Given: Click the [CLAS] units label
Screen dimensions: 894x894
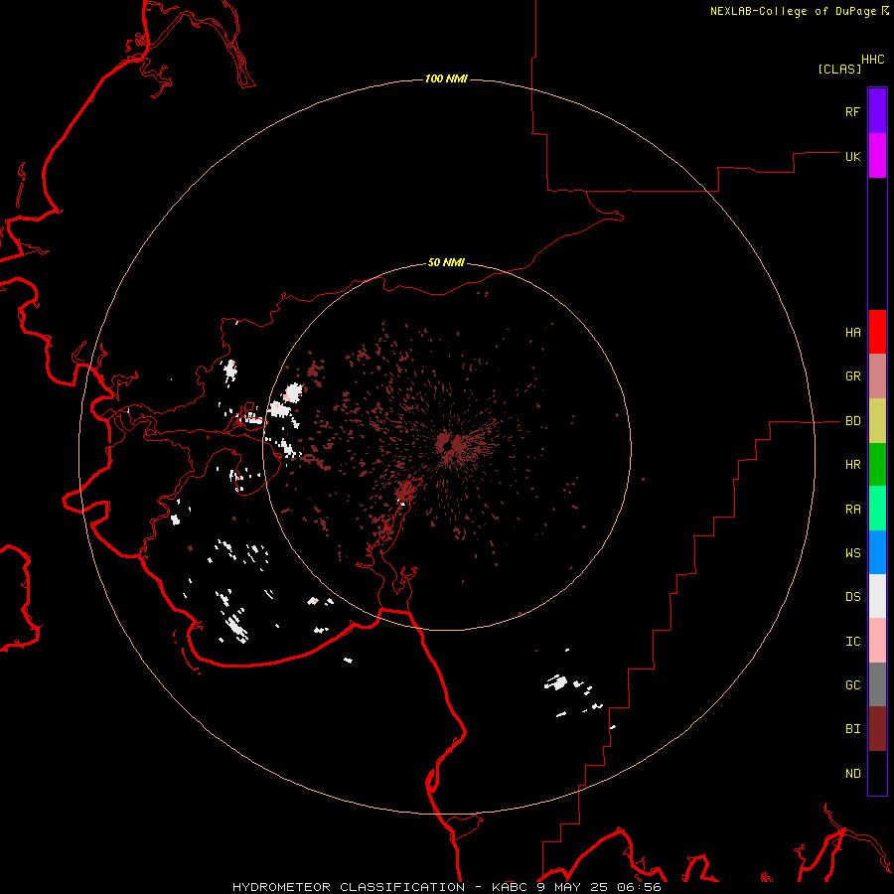Looking at the screenshot, I should point(839,69).
